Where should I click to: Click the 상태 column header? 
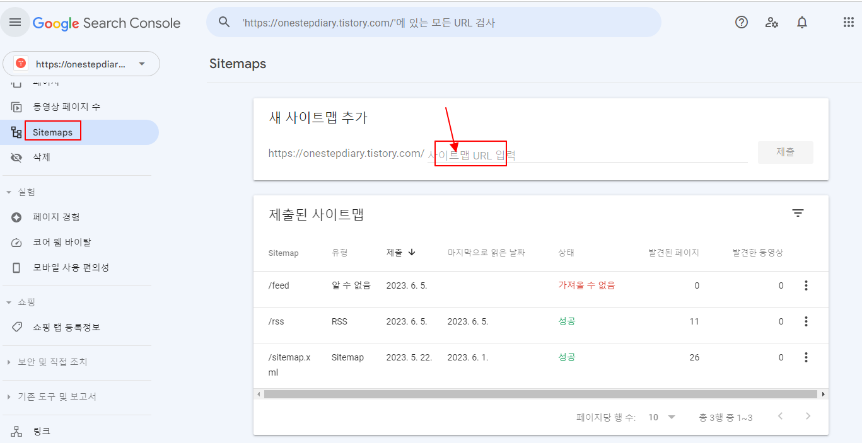[x=566, y=253]
